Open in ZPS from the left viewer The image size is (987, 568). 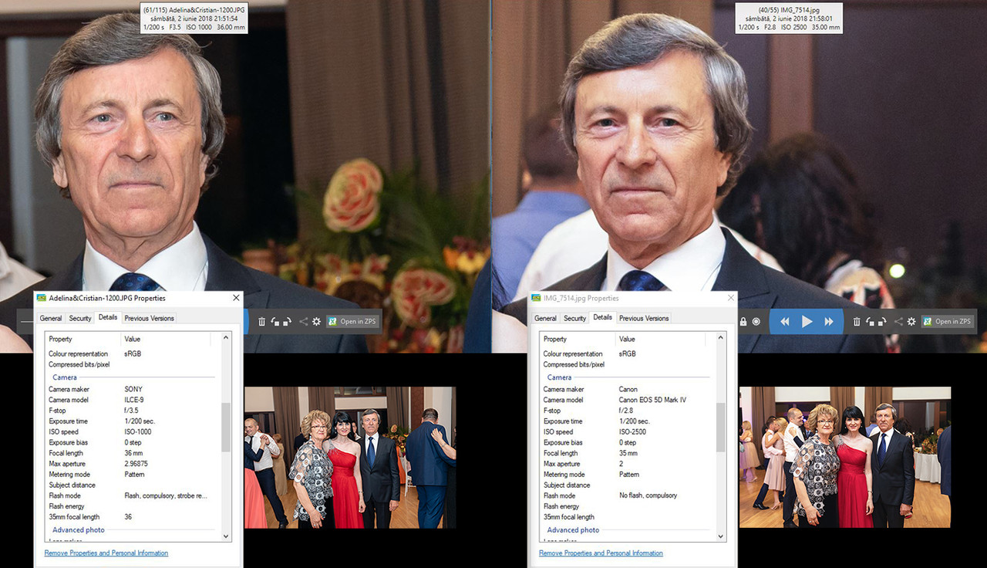[x=352, y=322]
